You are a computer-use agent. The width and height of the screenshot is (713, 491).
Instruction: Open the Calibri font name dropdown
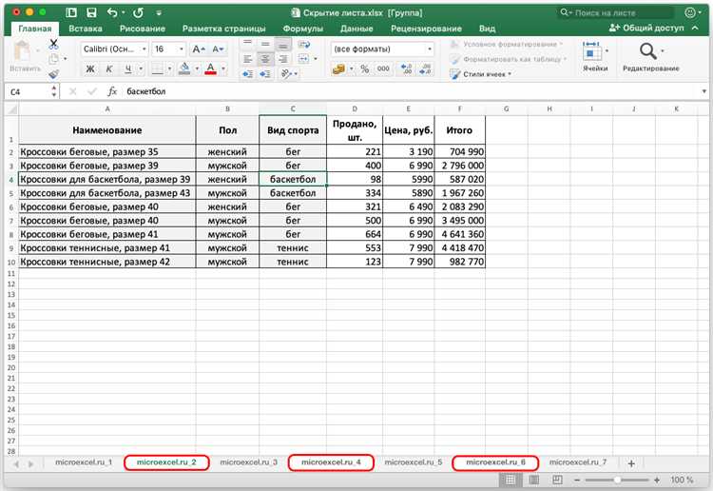point(115,49)
